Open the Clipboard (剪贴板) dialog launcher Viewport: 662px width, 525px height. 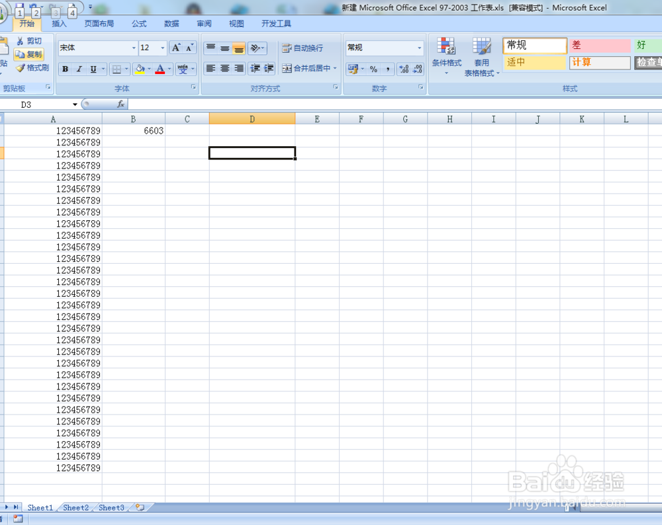pos(48,87)
